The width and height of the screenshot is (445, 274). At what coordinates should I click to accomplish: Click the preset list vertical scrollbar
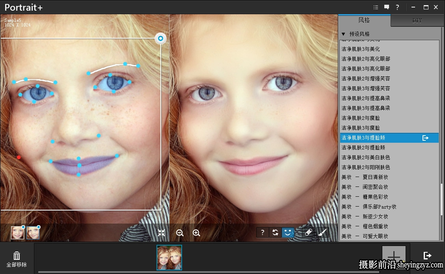point(441,199)
